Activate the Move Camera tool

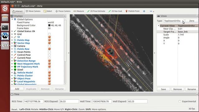point(33,11)
